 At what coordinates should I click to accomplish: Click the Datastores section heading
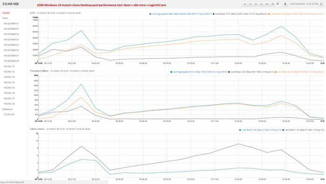pyautogui.click(x=7, y=109)
